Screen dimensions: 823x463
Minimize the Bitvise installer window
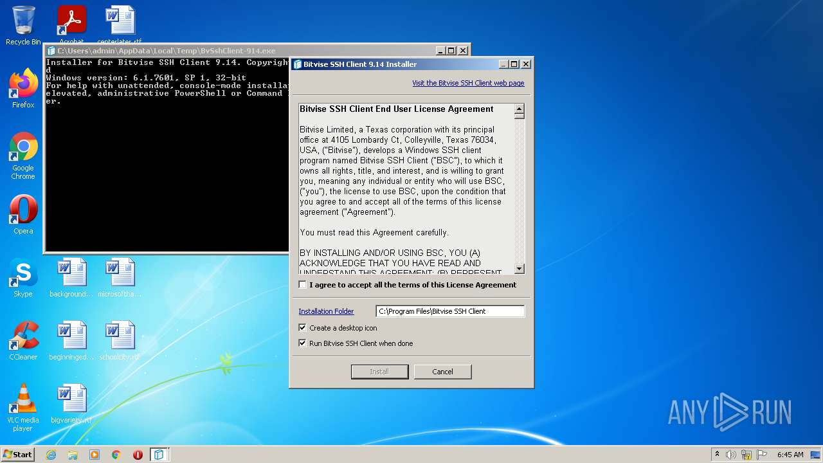[x=503, y=64]
